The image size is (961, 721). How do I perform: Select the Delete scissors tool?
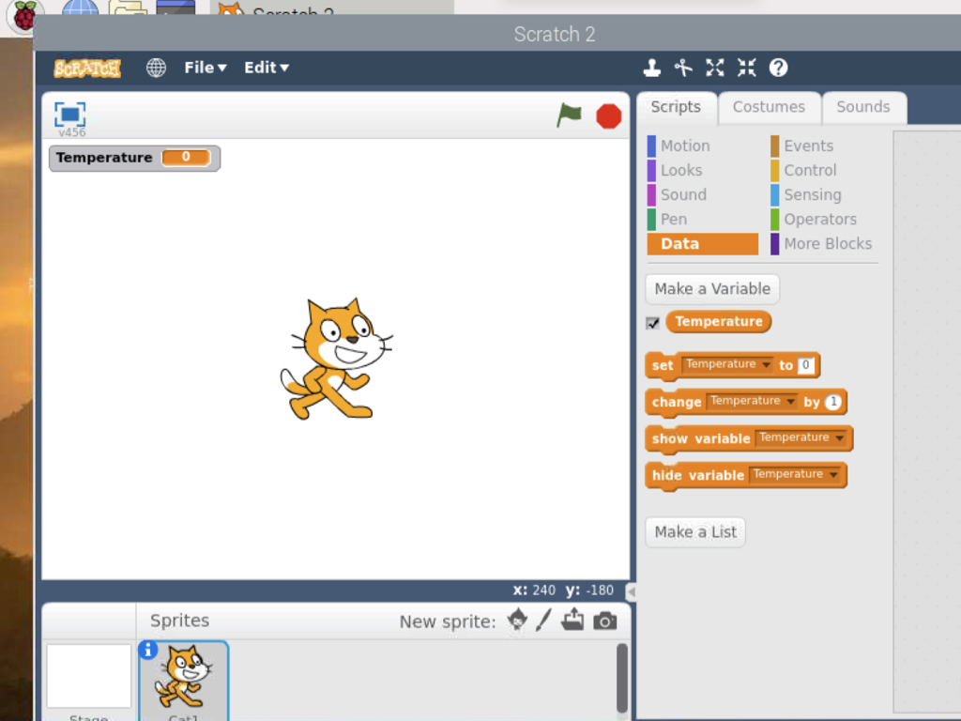click(683, 68)
